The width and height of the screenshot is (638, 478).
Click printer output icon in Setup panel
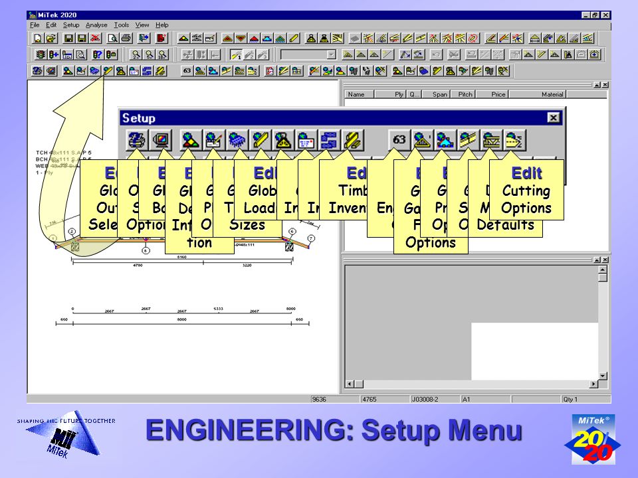click(137, 140)
